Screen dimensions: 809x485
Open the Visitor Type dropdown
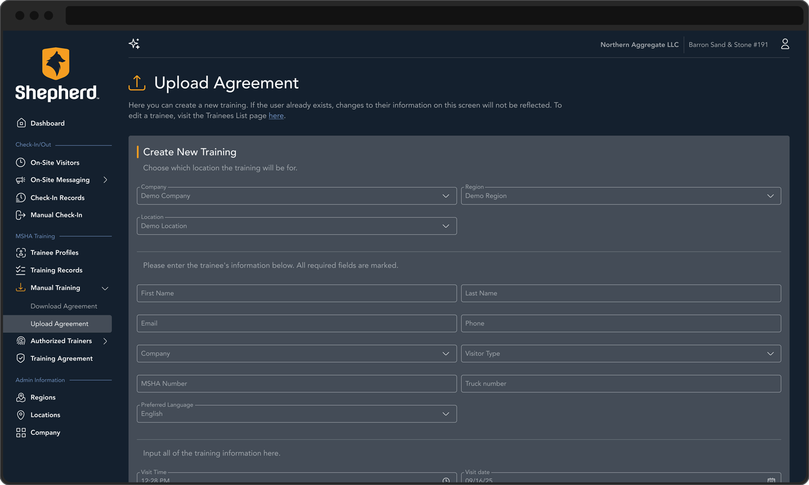pyautogui.click(x=620, y=353)
